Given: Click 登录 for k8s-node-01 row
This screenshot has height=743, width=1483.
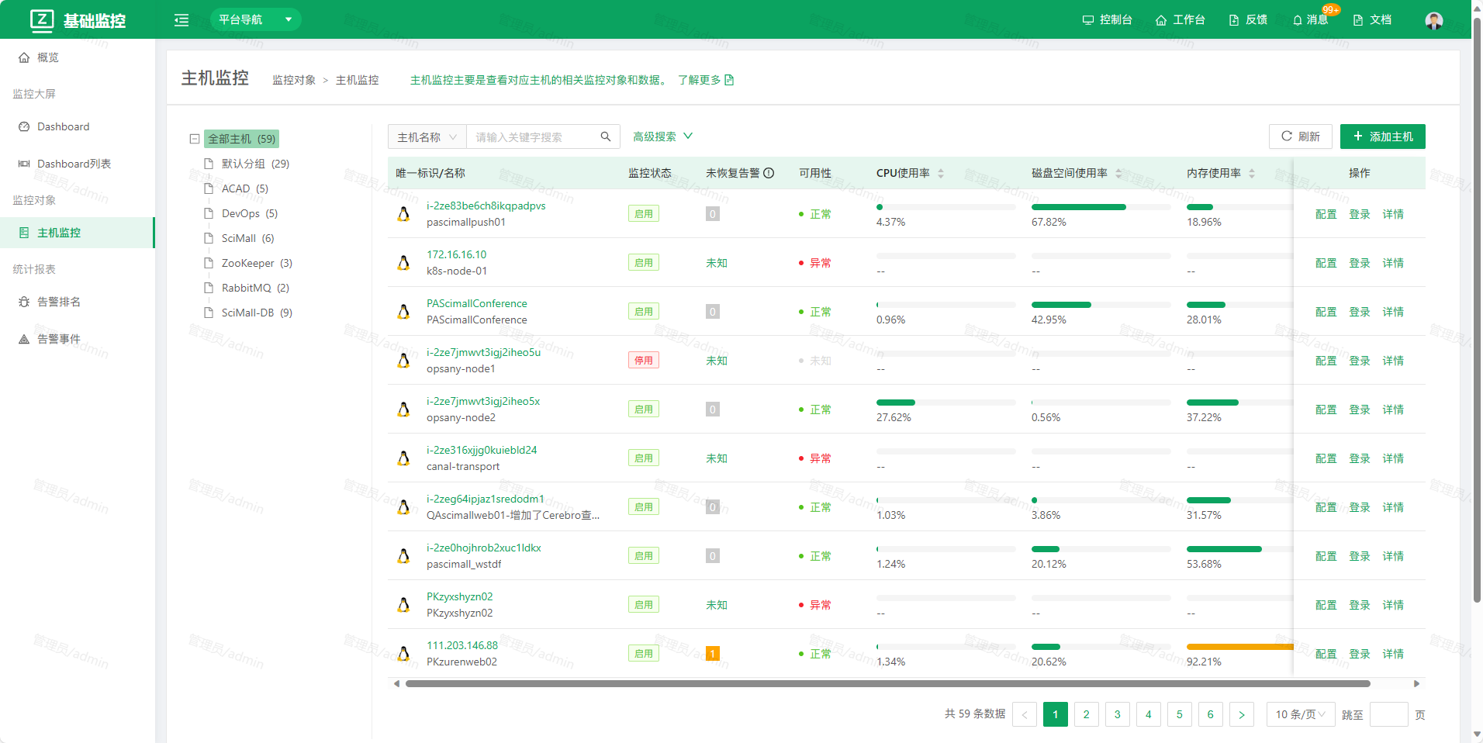Looking at the screenshot, I should [1360, 263].
